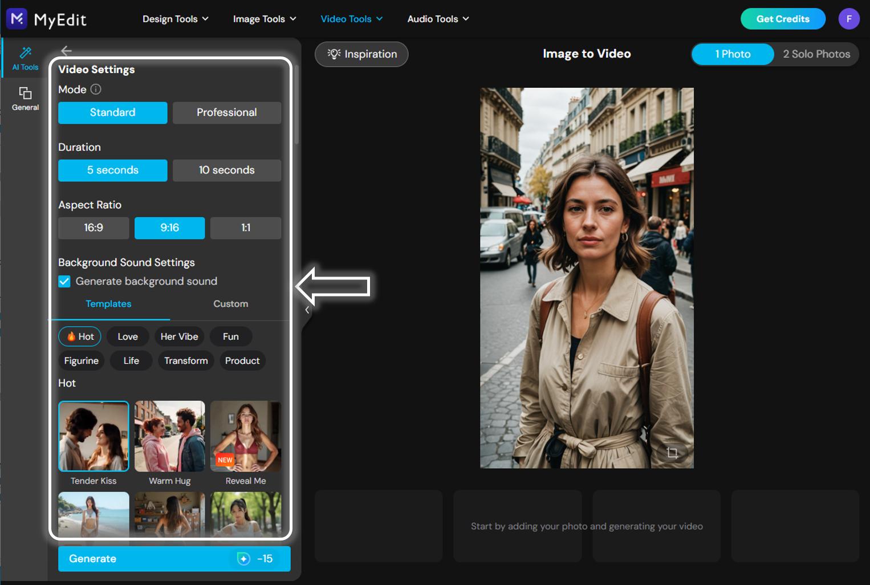Click the MyEdit logo icon
Viewport: 870px width, 585px height.
tap(17, 19)
